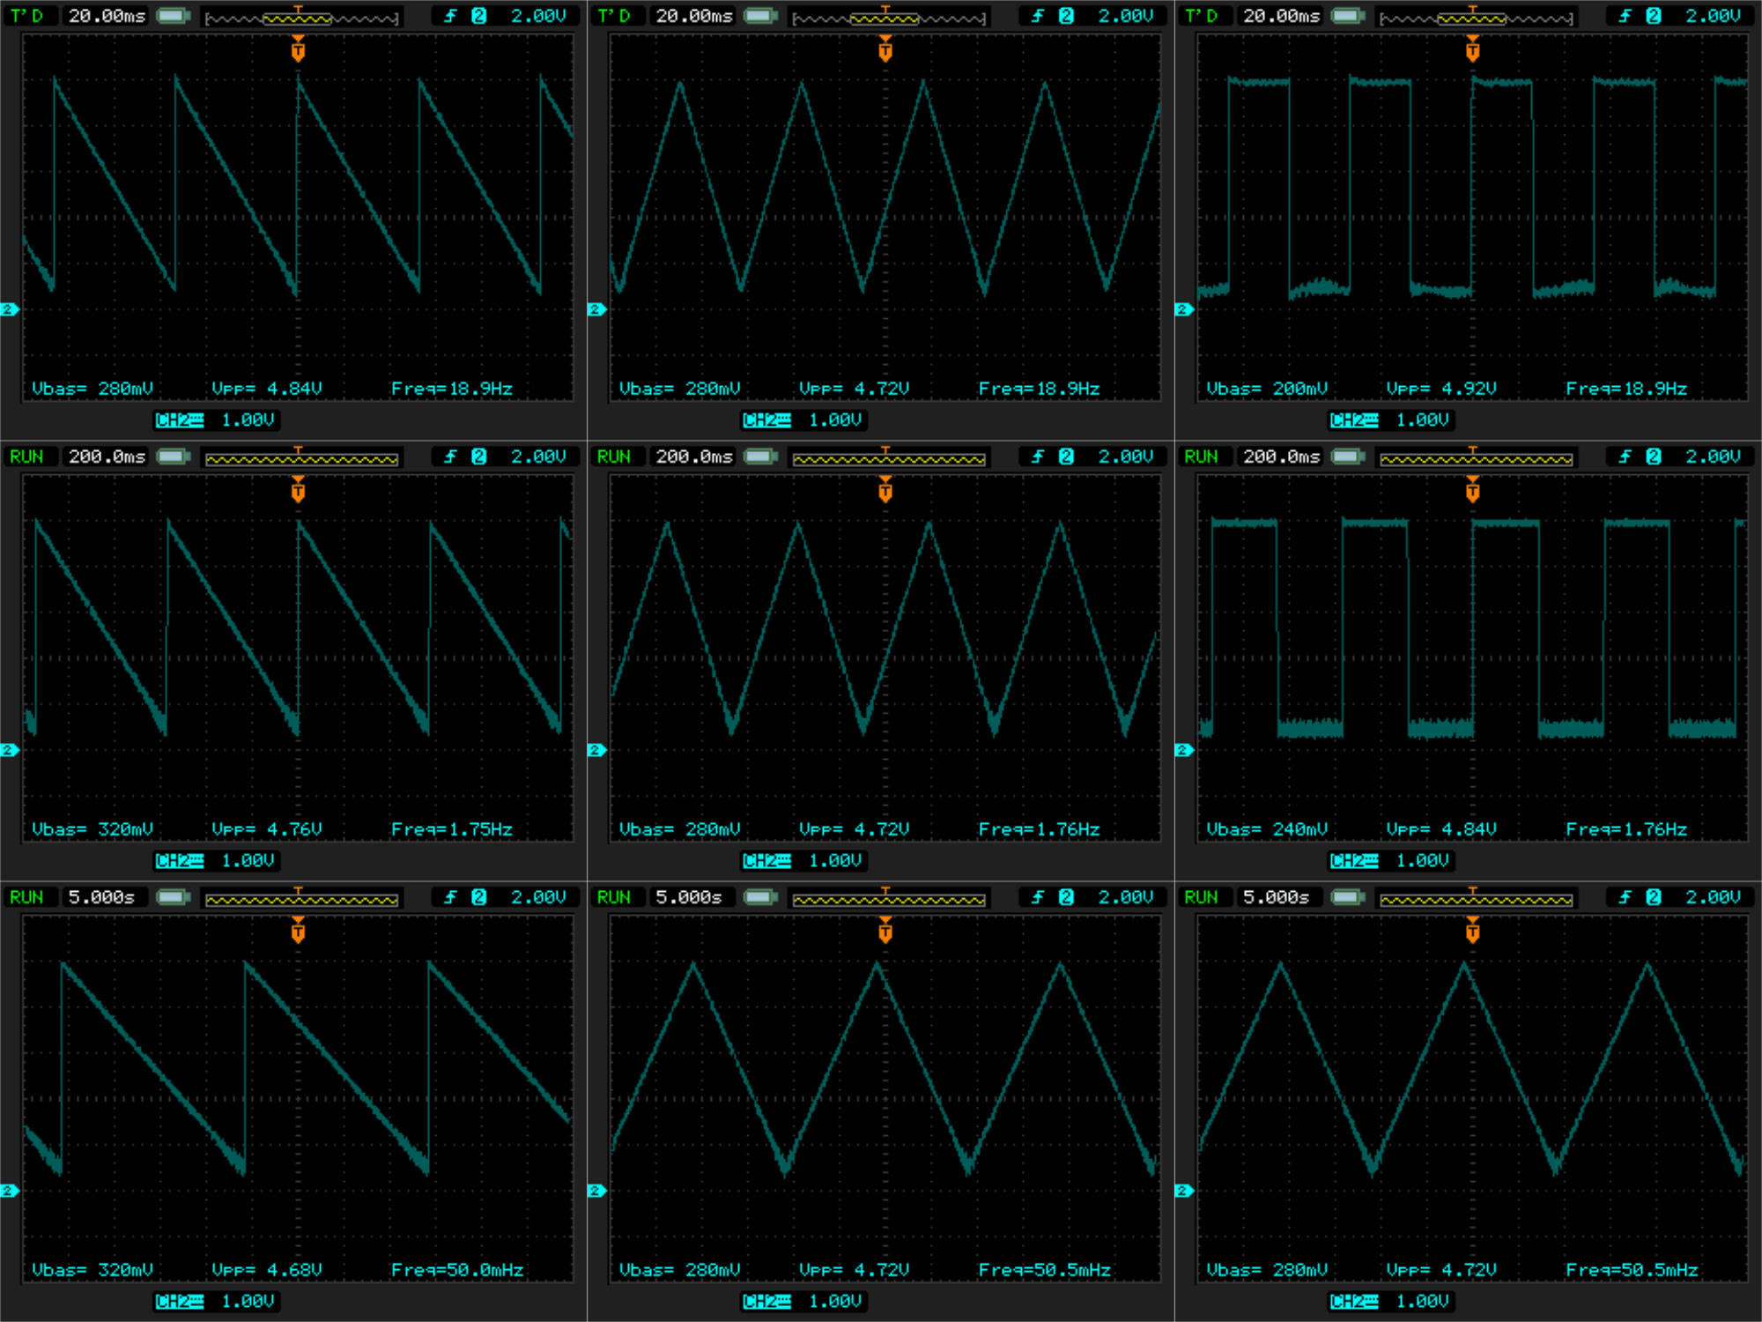This screenshot has width=1762, height=1322.
Task: Click the battery icon in the 200ms sawtooth scope
Action: [174, 457]
